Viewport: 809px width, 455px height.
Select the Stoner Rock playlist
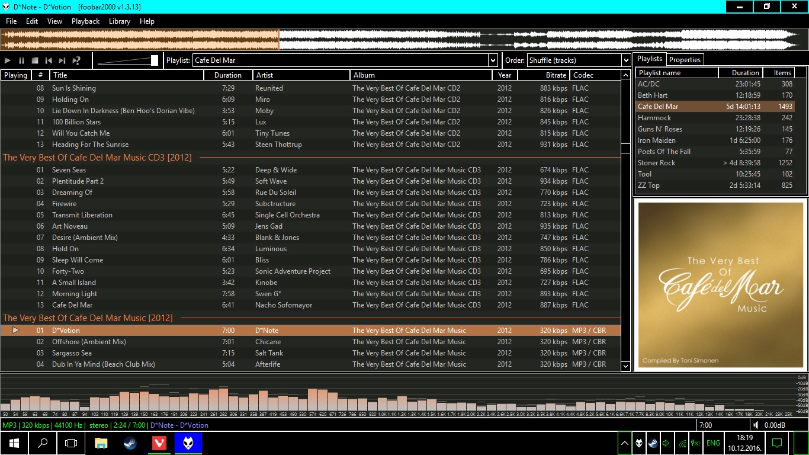coord(715,163)
